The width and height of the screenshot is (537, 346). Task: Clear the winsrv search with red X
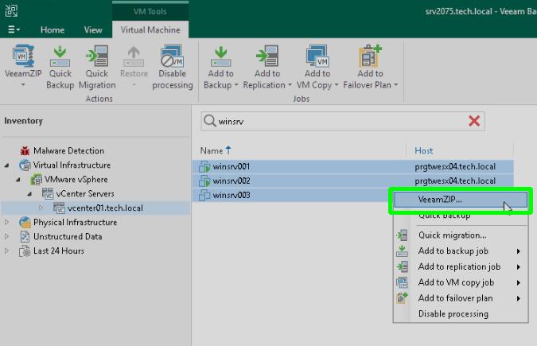click(x=474, y=121)
